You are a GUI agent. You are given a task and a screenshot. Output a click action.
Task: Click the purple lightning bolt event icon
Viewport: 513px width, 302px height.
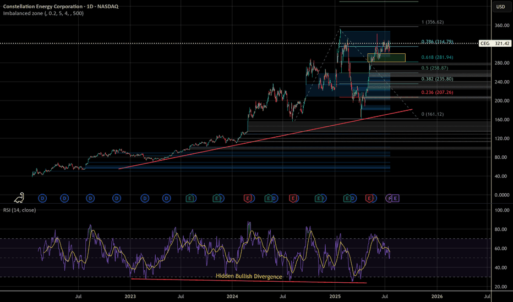coord(389,198)
